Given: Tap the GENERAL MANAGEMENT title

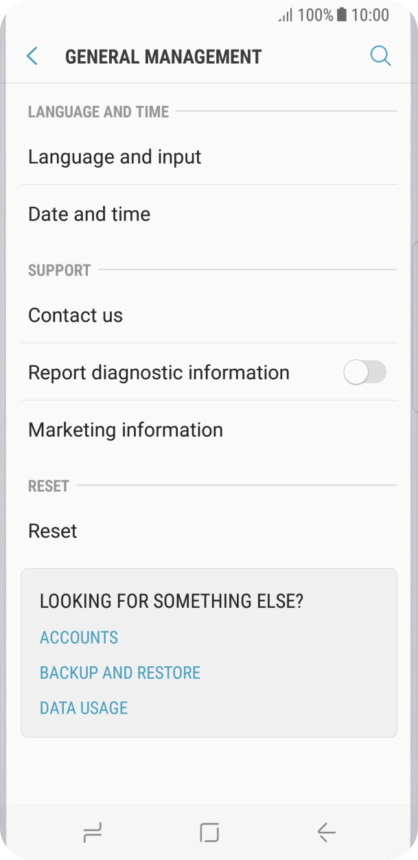Looking at the screenshot, I should [163, 56].
